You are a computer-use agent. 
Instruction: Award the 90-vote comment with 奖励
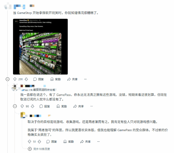click(x=62, y=106)
